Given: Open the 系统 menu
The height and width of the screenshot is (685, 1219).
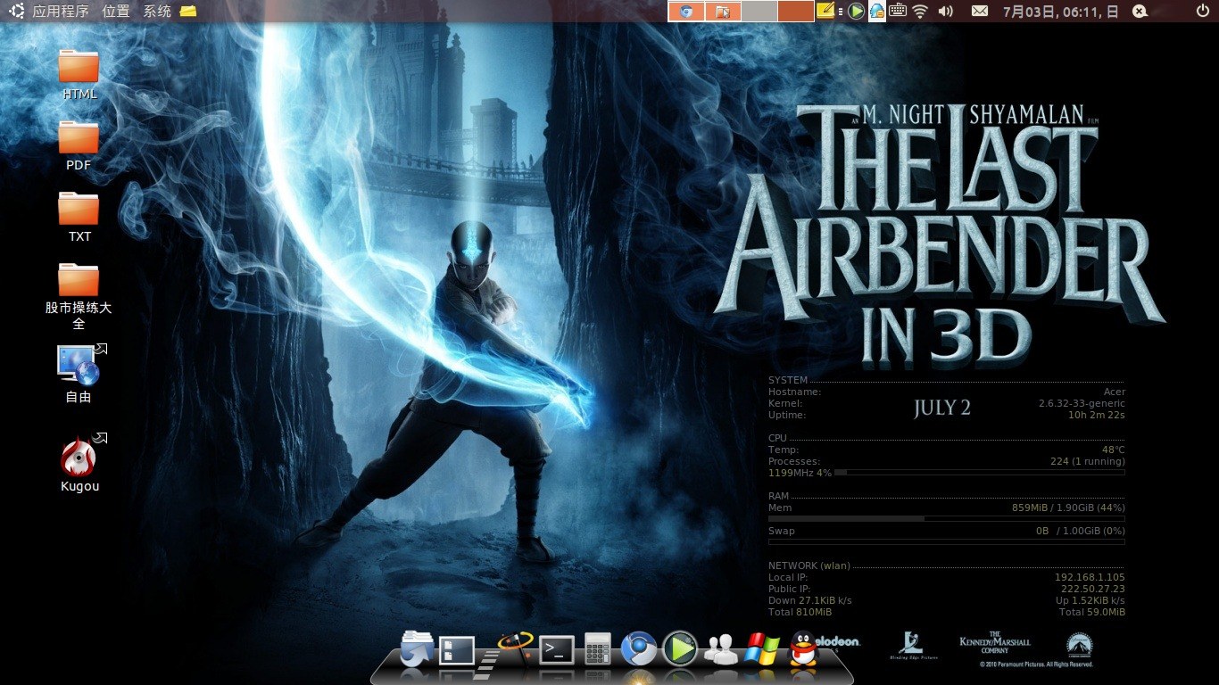Looking at the screenshot, I should [157, 12].
